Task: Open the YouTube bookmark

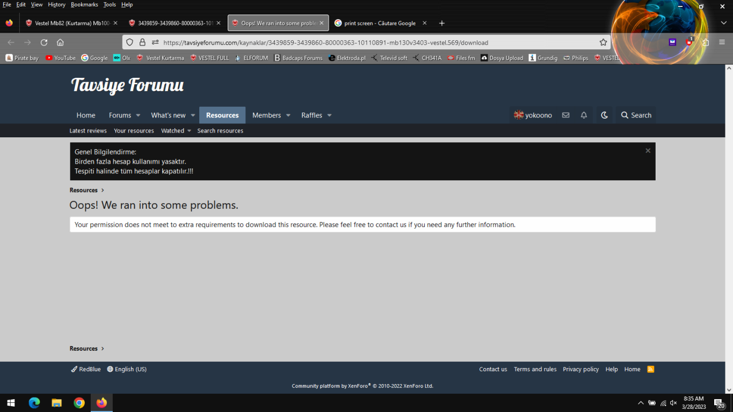Action: pyautogui.click(x=61, y=58)
